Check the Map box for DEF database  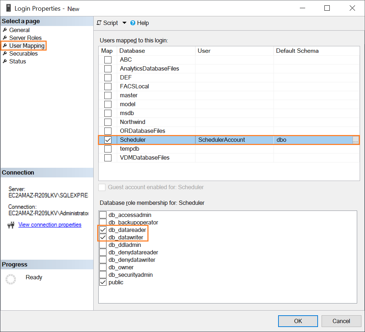click(108, 78)
